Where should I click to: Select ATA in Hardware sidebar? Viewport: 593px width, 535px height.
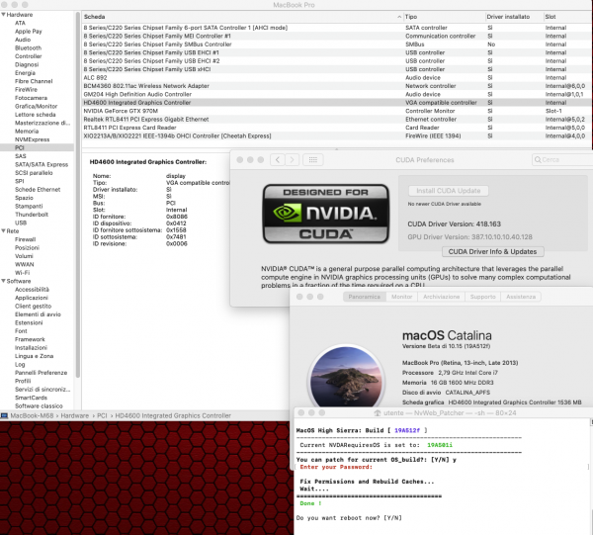pos(20,23)
